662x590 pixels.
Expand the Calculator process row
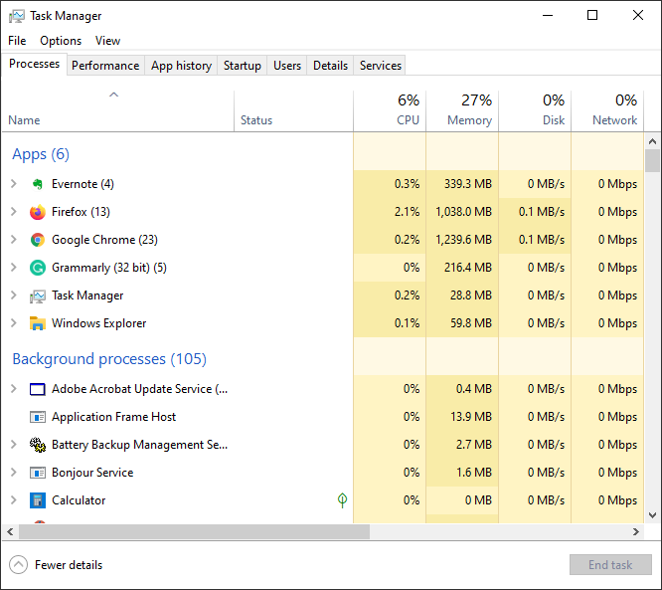(14, 500)
